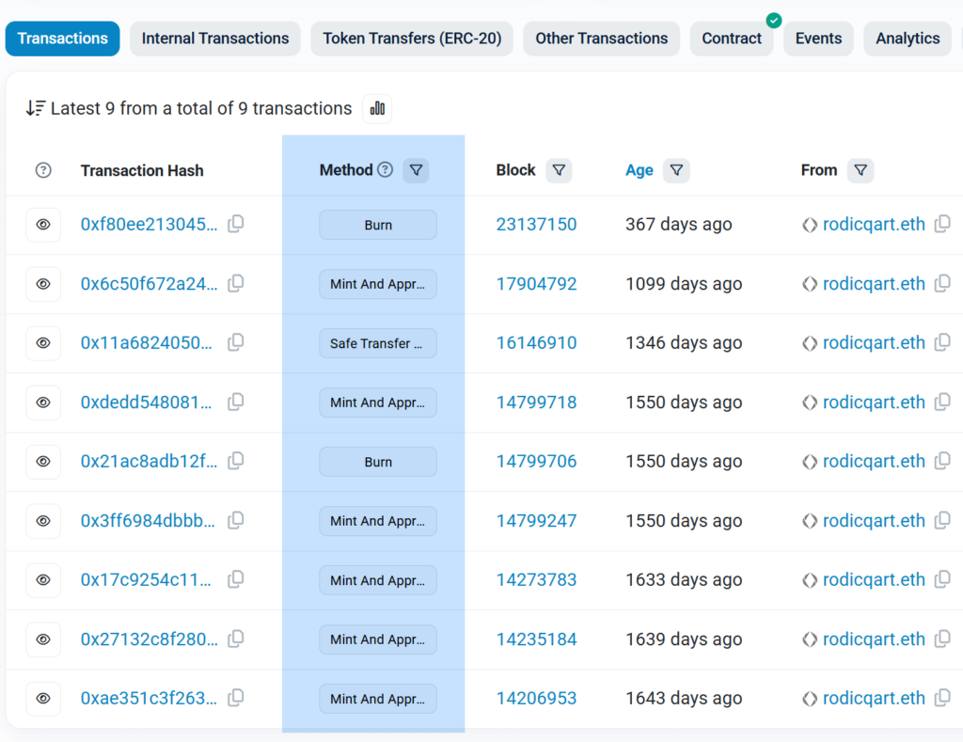Viewport: 963px width, 742px height.
Task: Copy From address in block 14799247 row
Action: point(942,520)
